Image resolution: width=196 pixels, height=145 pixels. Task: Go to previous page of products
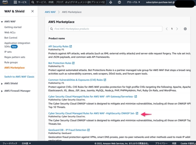coord(167,29)
